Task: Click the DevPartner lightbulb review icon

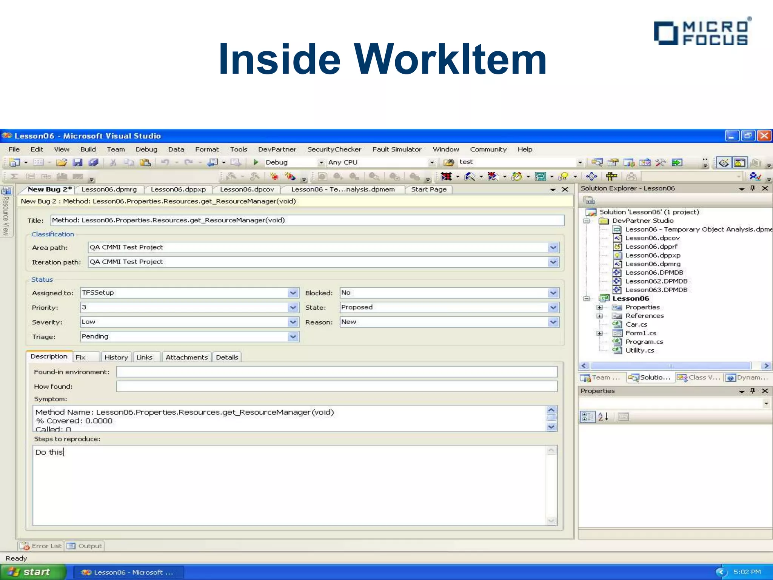Action: click(x=564, y=176)
